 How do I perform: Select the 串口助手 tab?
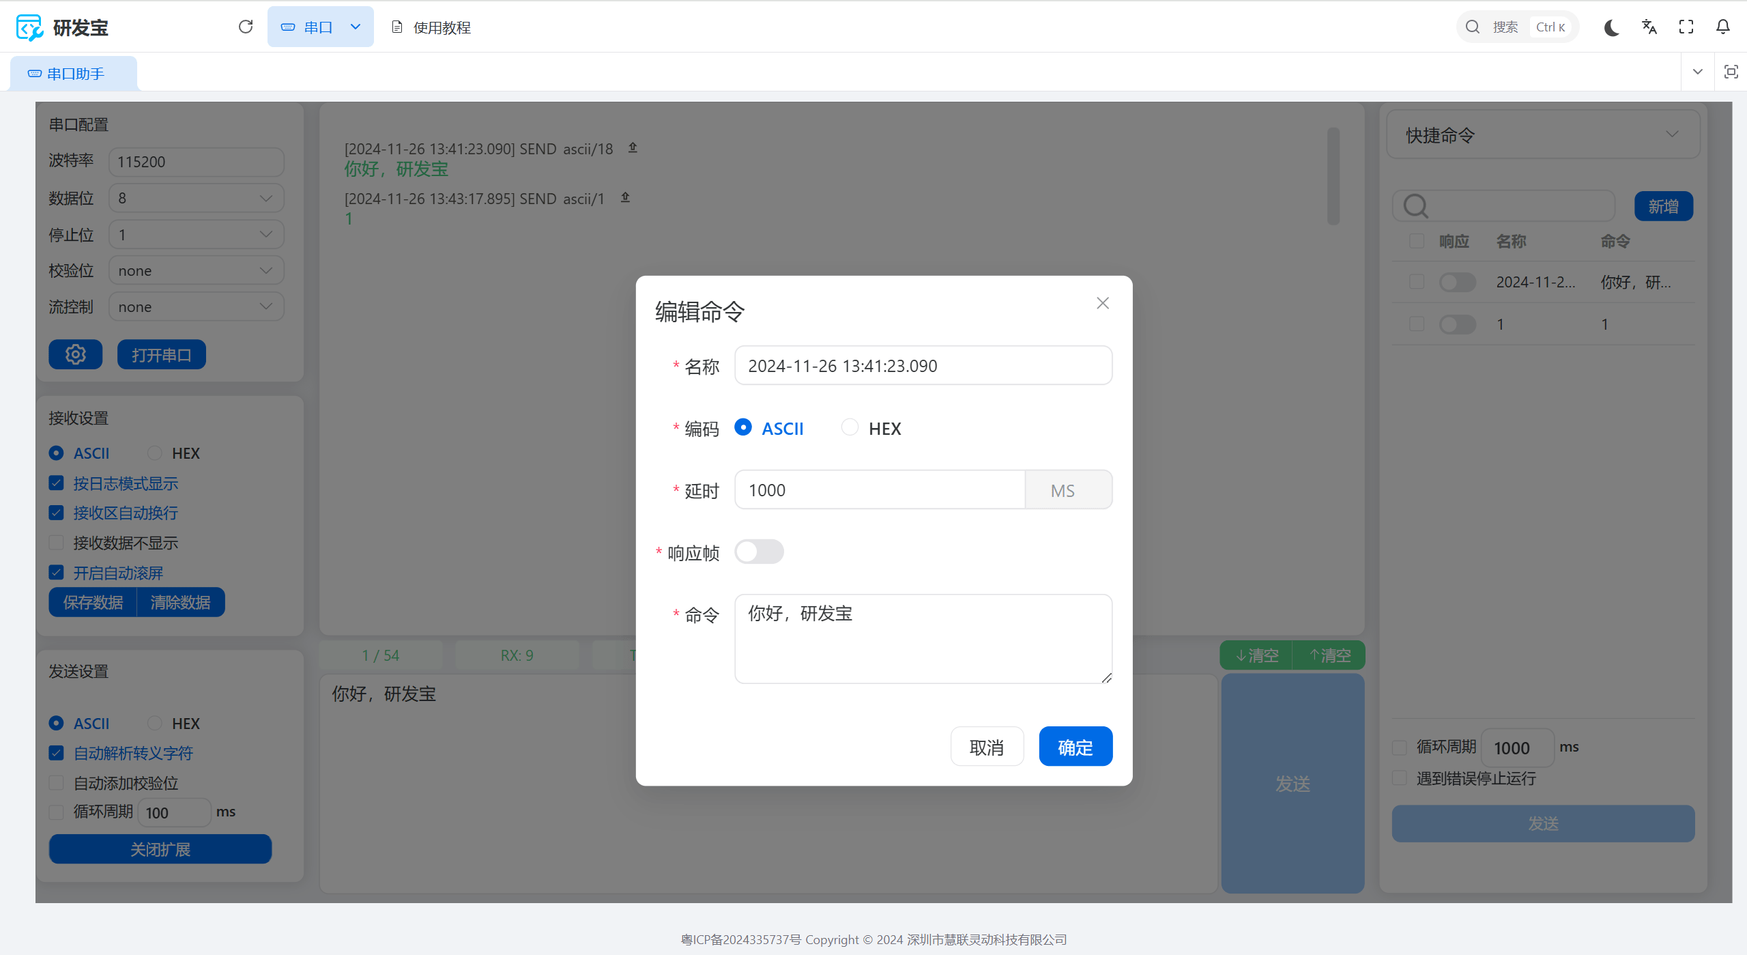pyautogui.click(x=74, y=74)
